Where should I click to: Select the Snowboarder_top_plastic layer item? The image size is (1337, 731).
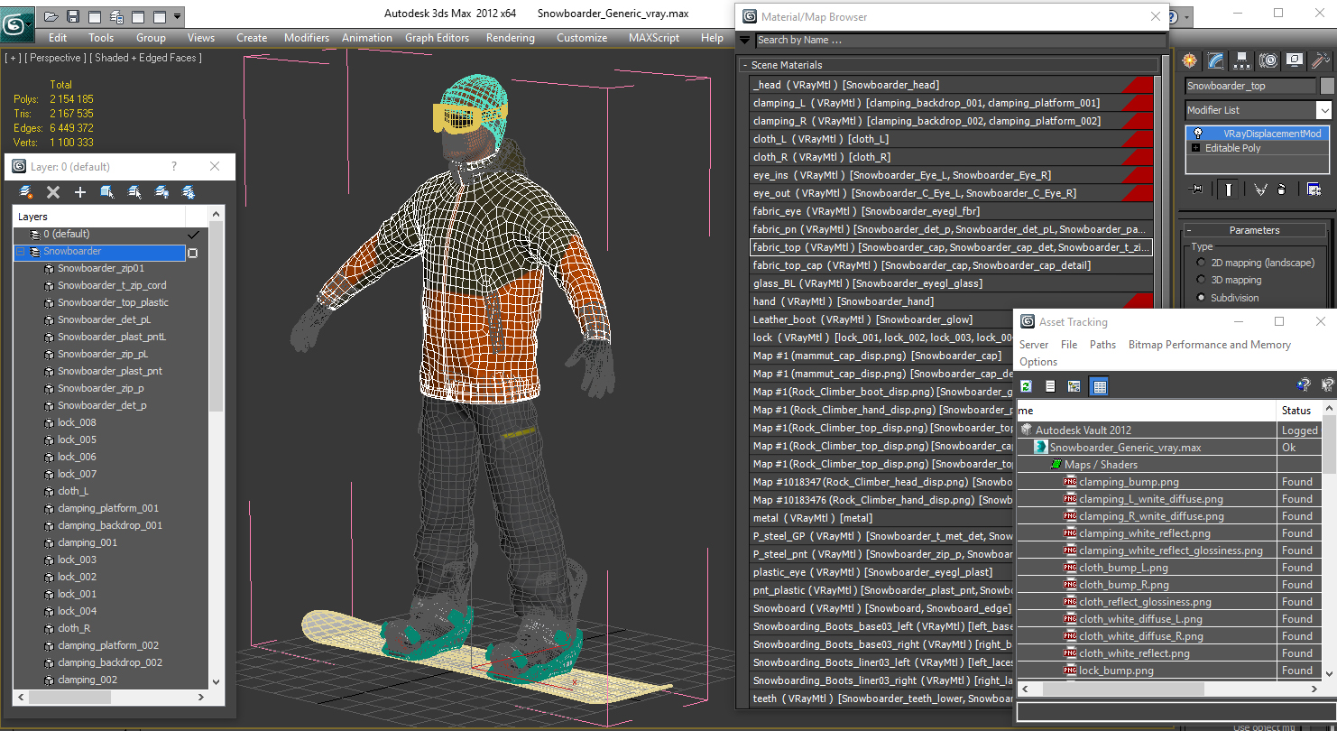coord(113,302)
